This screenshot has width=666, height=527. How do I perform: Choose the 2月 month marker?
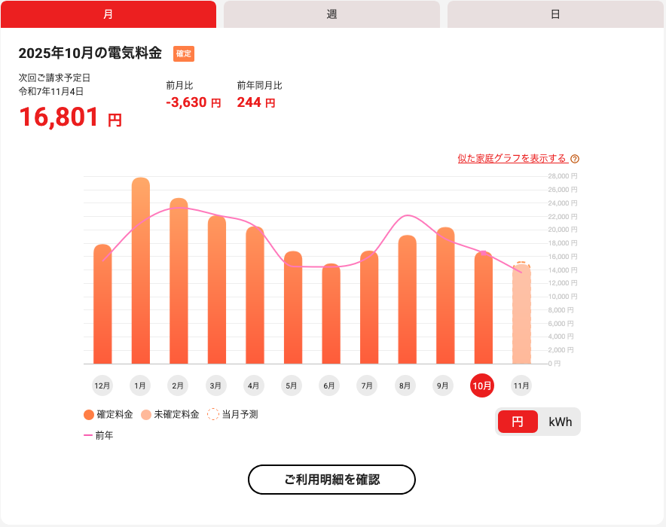(x=178, y=385)
